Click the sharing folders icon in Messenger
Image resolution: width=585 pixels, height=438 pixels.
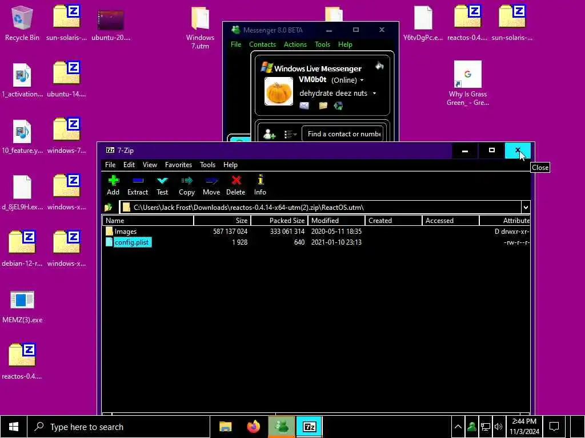323,106
